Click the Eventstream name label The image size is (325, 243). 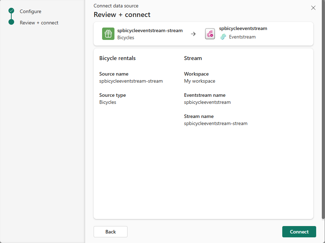[x=205, y=95]
